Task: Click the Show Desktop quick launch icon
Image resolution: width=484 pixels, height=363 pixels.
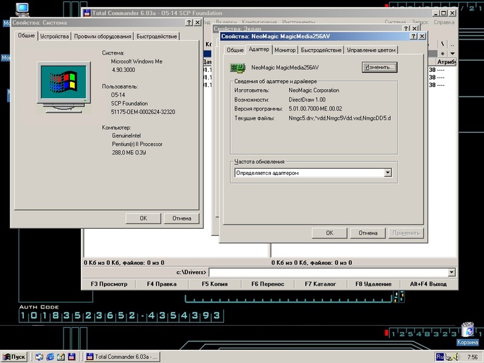Action: (x=61, y=357)
